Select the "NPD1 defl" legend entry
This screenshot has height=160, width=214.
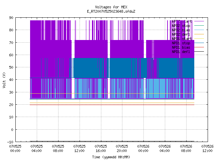181,52
